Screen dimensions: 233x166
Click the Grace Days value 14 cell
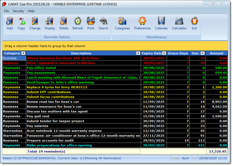click(x=178, y=140)
